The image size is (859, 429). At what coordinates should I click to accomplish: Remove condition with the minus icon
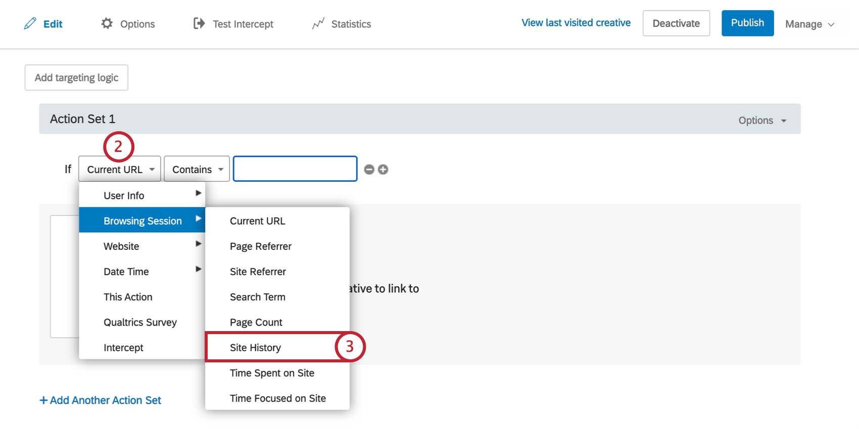pos(369,170)
